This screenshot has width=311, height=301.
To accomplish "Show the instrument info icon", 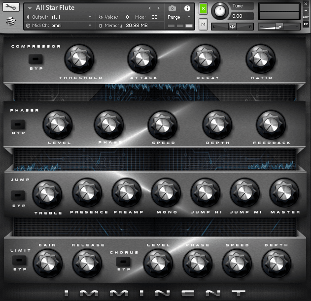I will coord(187,8).
